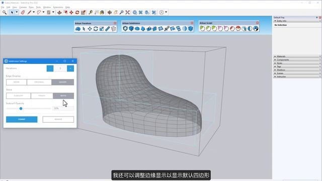The image size is (322, 181).
Task: Select the BOTH option under Show
Action: pos(63,96)
